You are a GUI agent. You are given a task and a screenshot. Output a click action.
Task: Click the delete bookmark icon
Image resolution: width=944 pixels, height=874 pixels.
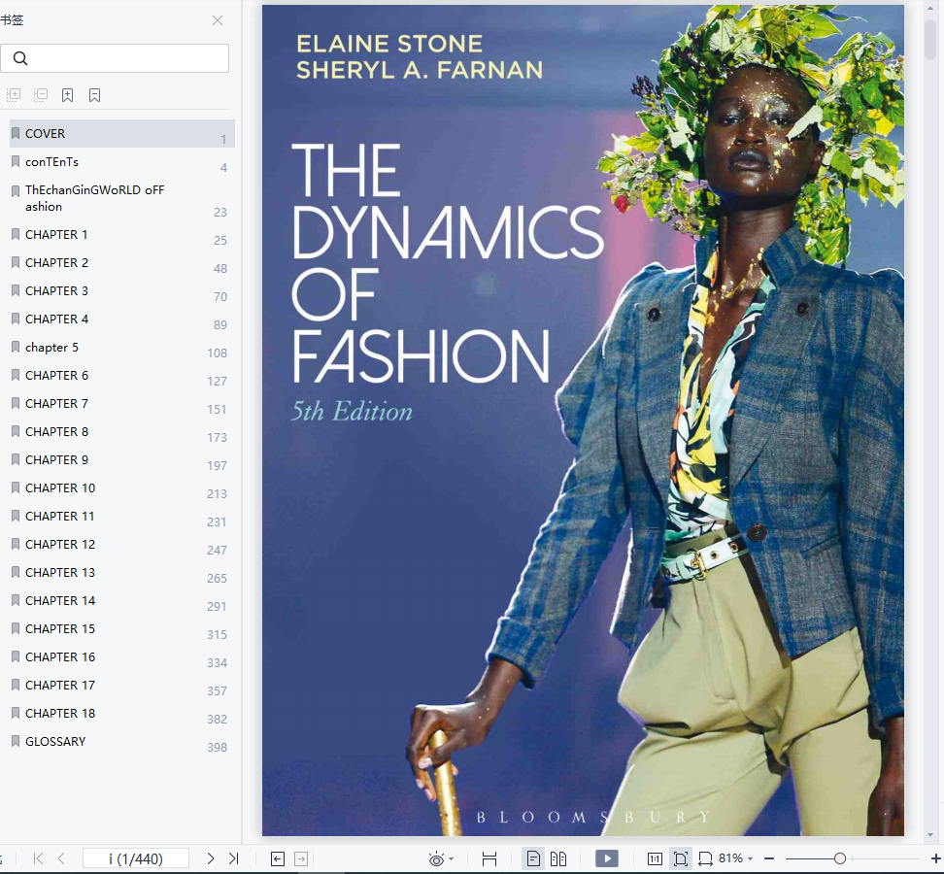[x=94, y=95]
